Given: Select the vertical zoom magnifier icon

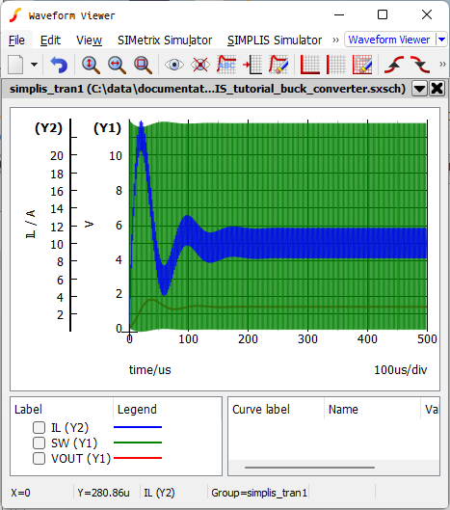Looking at the screenshot, I should pyautogui.click(x=91, y=65).
